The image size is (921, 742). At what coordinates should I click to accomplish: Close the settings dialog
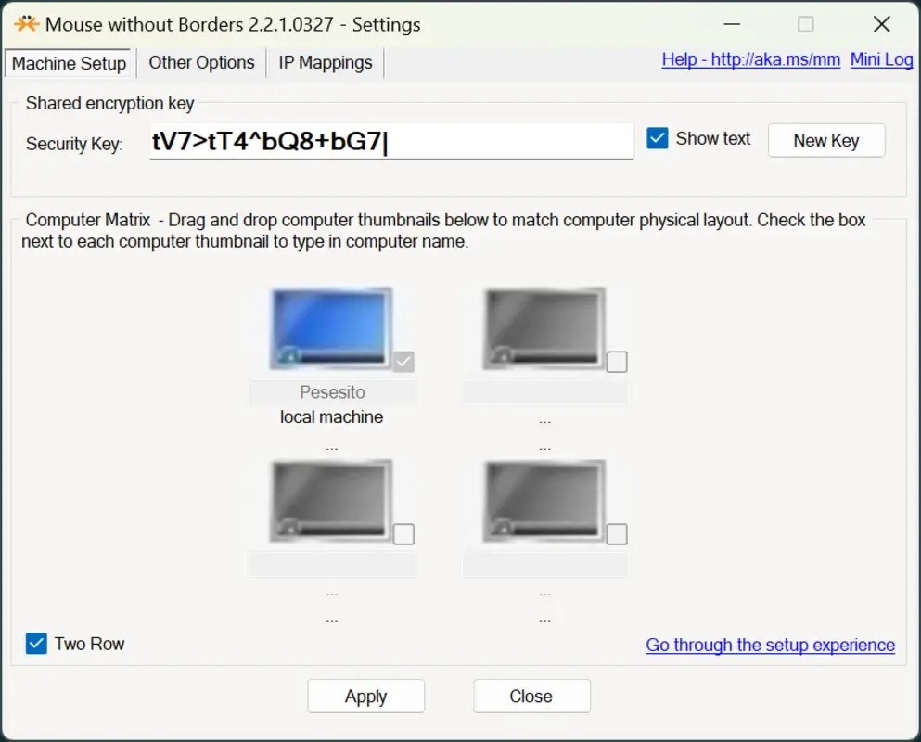click(x=531, y=696)
